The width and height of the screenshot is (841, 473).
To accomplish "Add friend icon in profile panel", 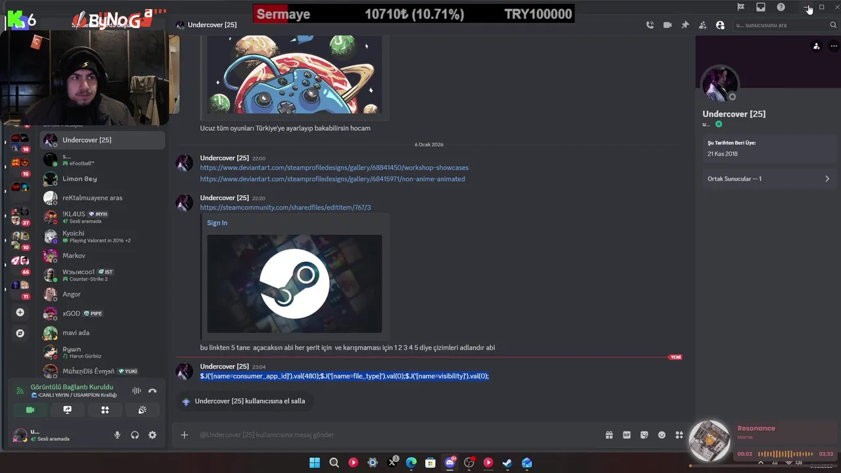I will click(x=816, y=46).
